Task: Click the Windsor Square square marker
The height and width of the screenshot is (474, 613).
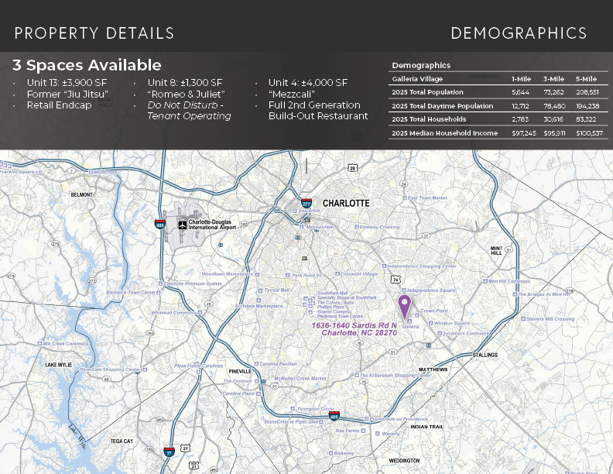Action: [x=431, y=323]
